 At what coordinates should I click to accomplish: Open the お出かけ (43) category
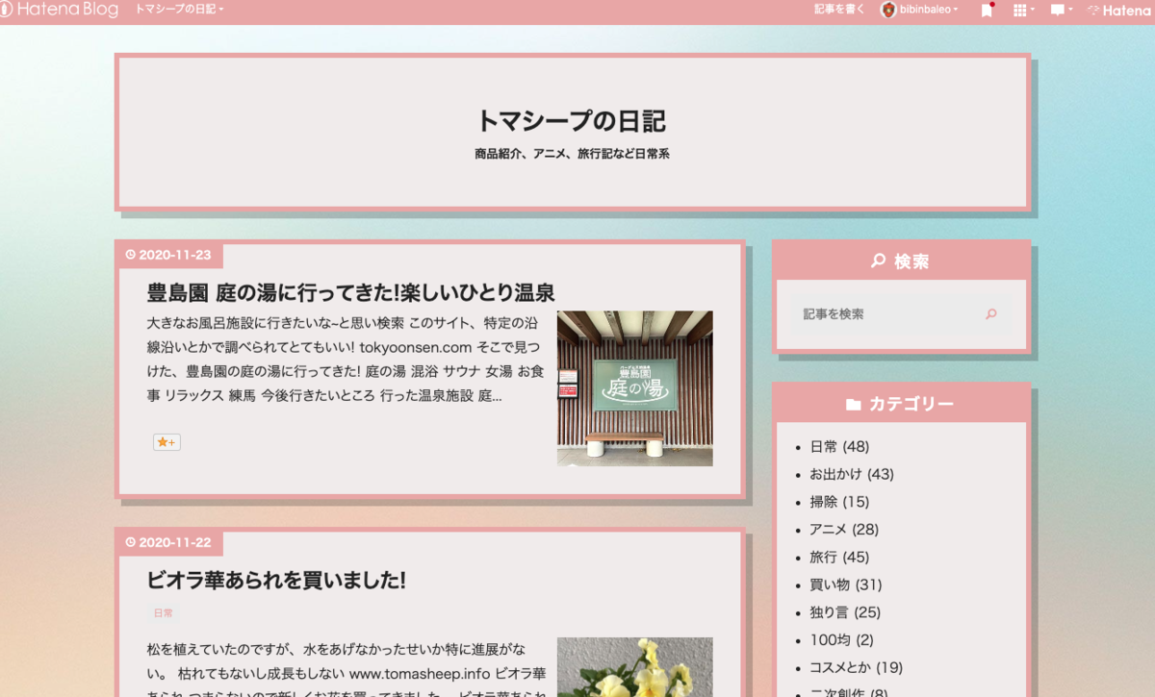coord(852,474)
